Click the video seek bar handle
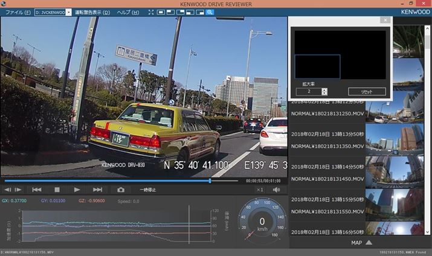Screen dimensions: 432x256 pos(210,181)
